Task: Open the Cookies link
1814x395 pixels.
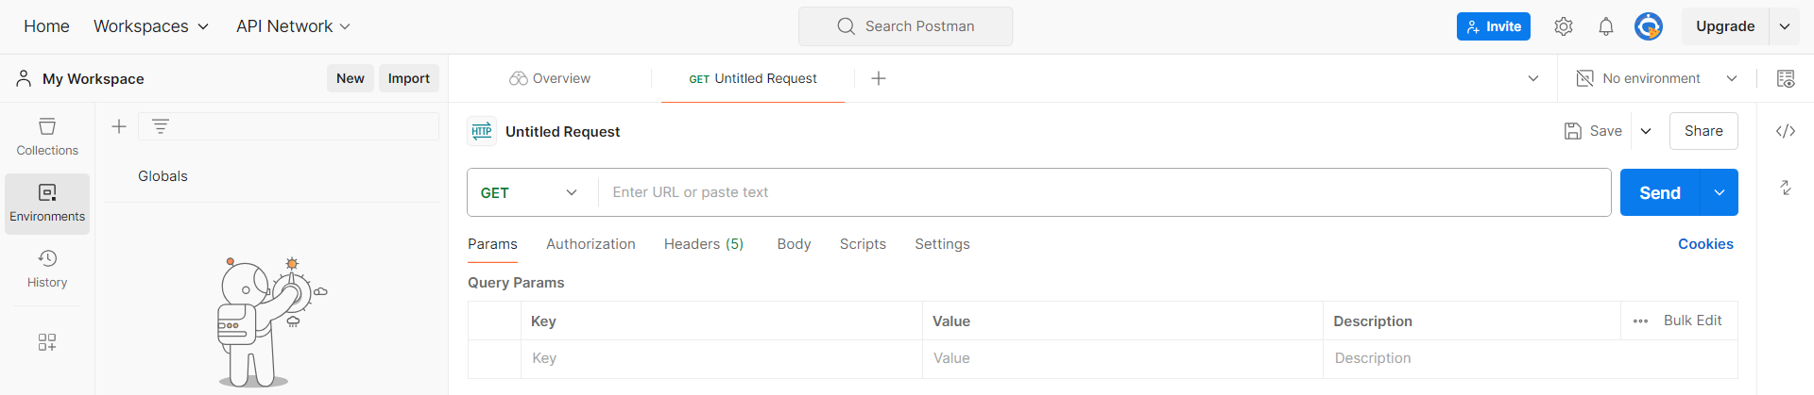Action: [x=1705, y=244]
